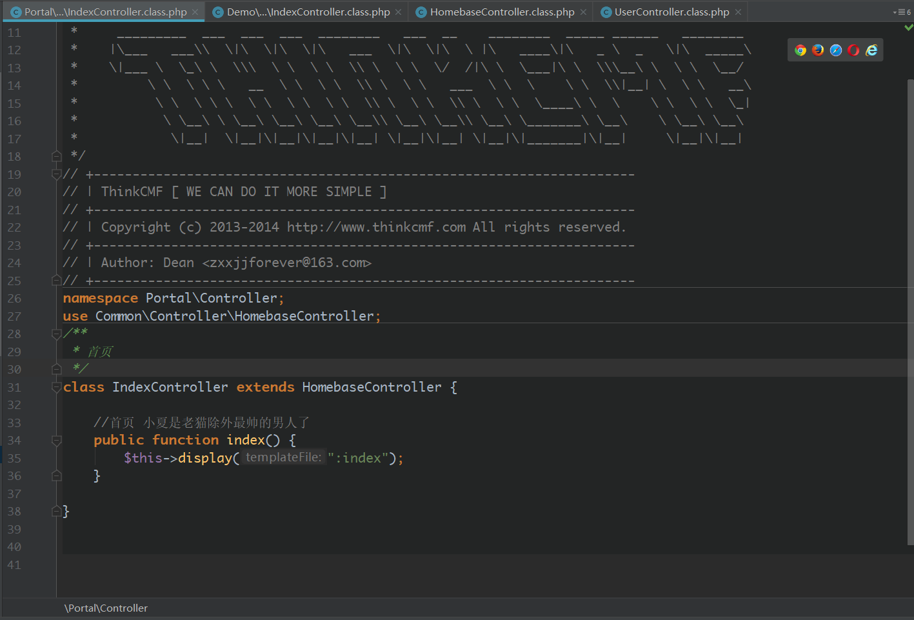
Task: Click 'HomebaseController' parent class on line 31
Action: (372, 387)
